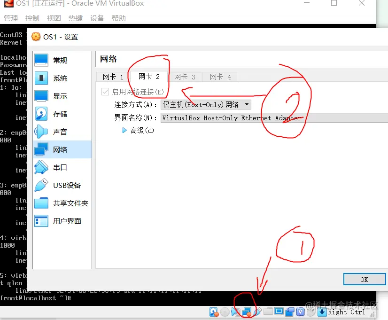This screenshot has width=388, height=320.
Task: Click the hard disk activity status icon
Action: click(214, 312)
